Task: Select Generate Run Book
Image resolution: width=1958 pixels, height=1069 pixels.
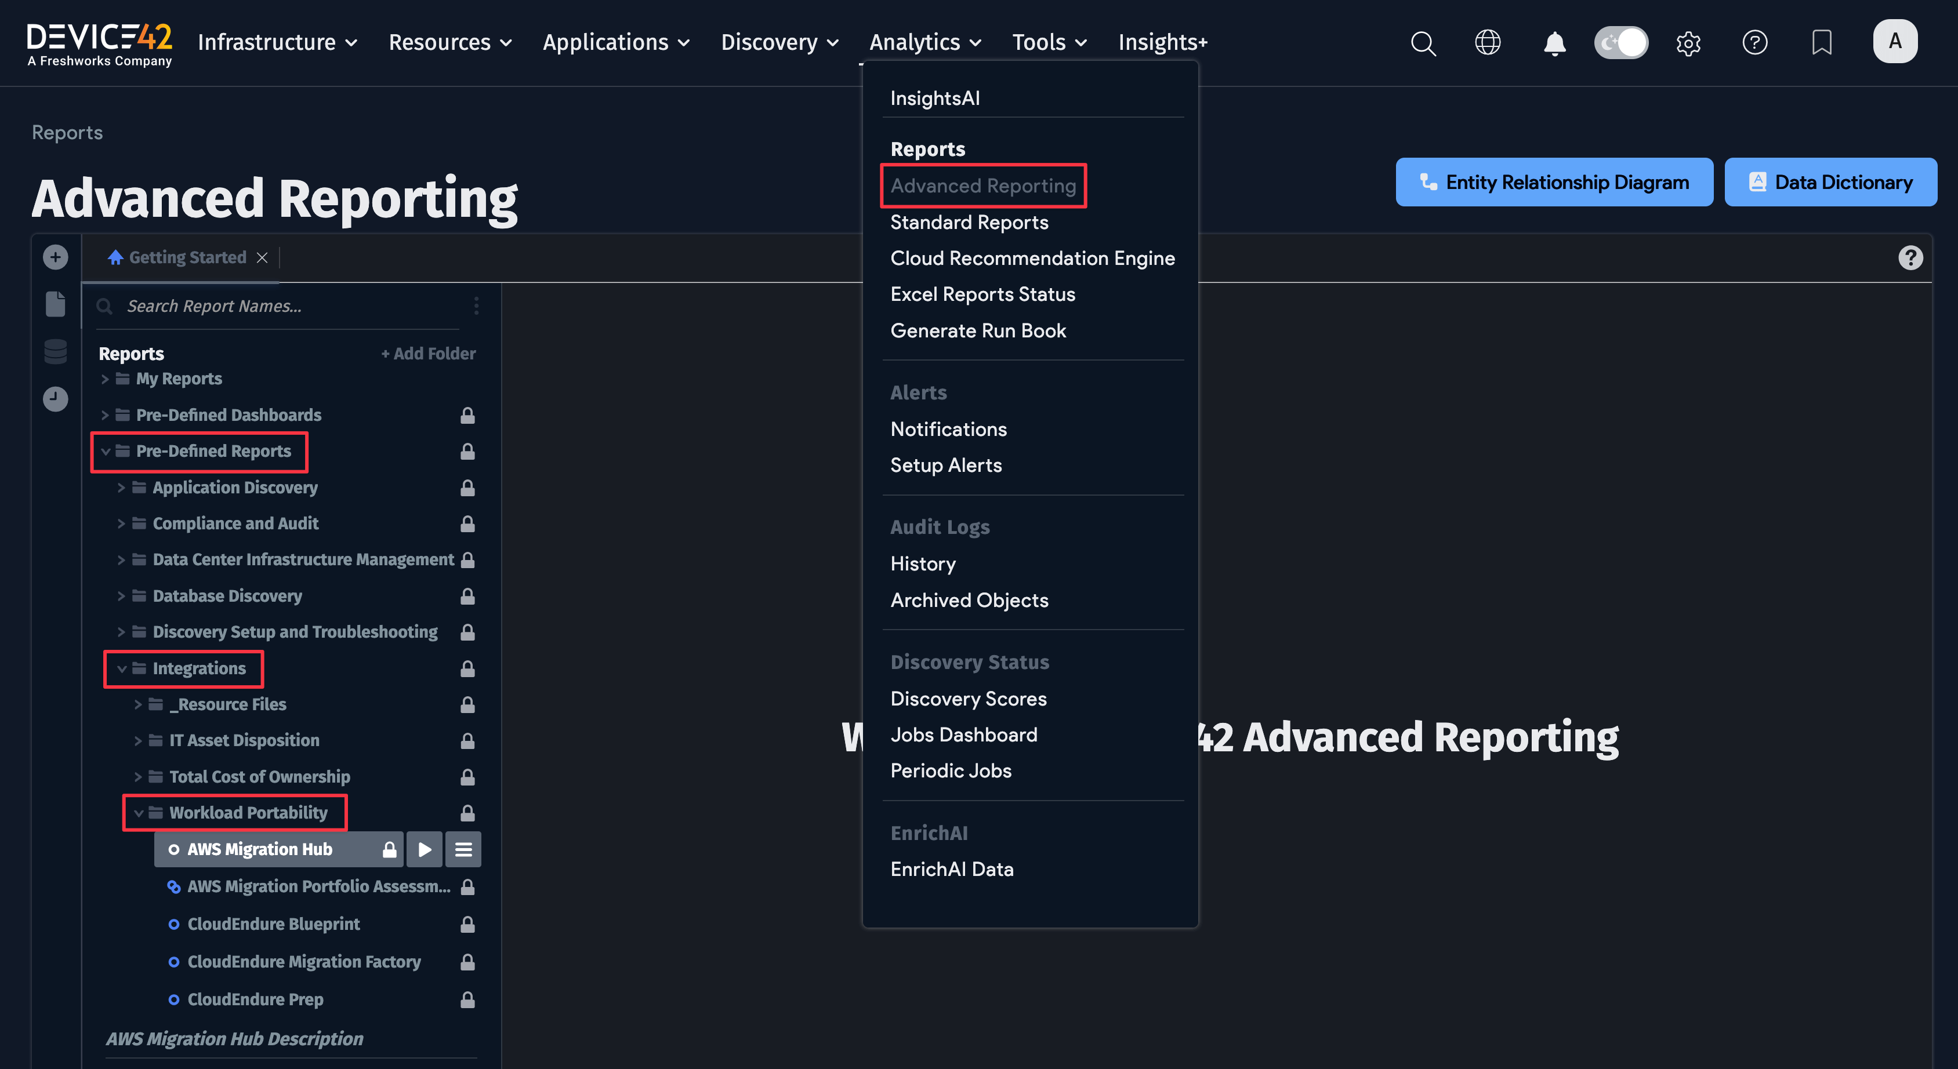Action: coord(977,330)
